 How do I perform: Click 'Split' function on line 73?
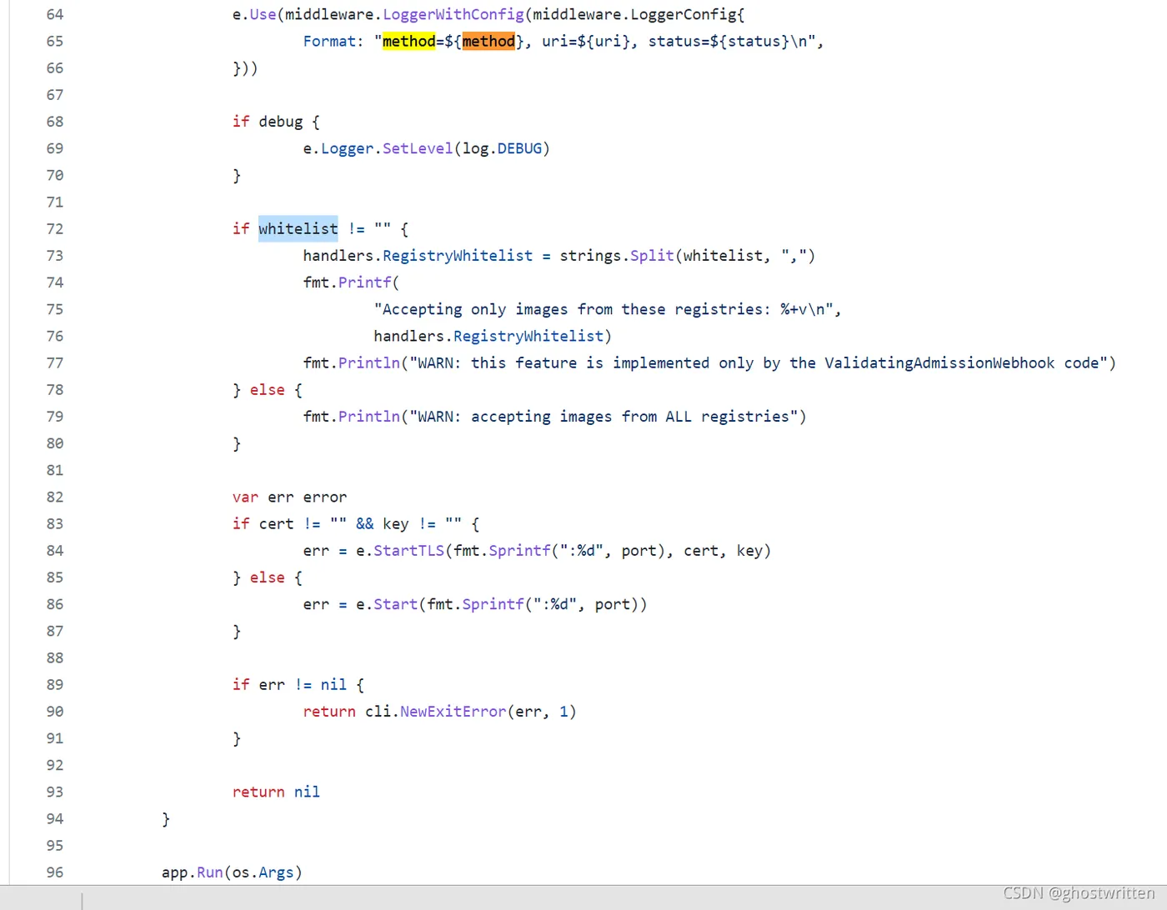[x=652, y=255]
